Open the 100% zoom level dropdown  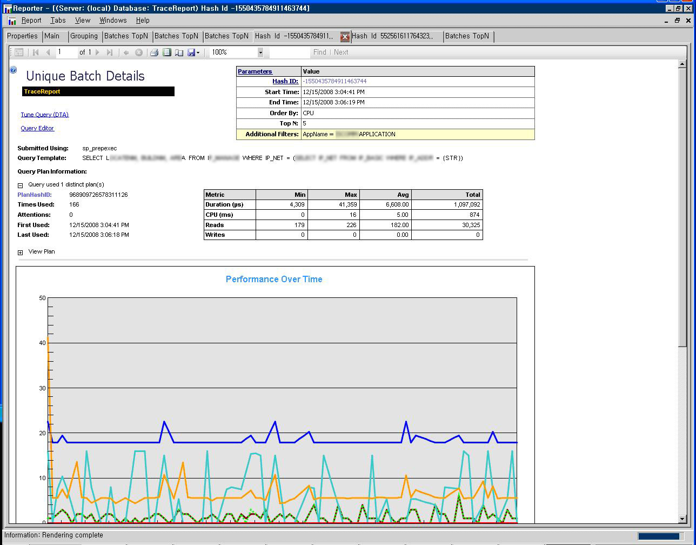pyautogui.click(x=260, y=52)
